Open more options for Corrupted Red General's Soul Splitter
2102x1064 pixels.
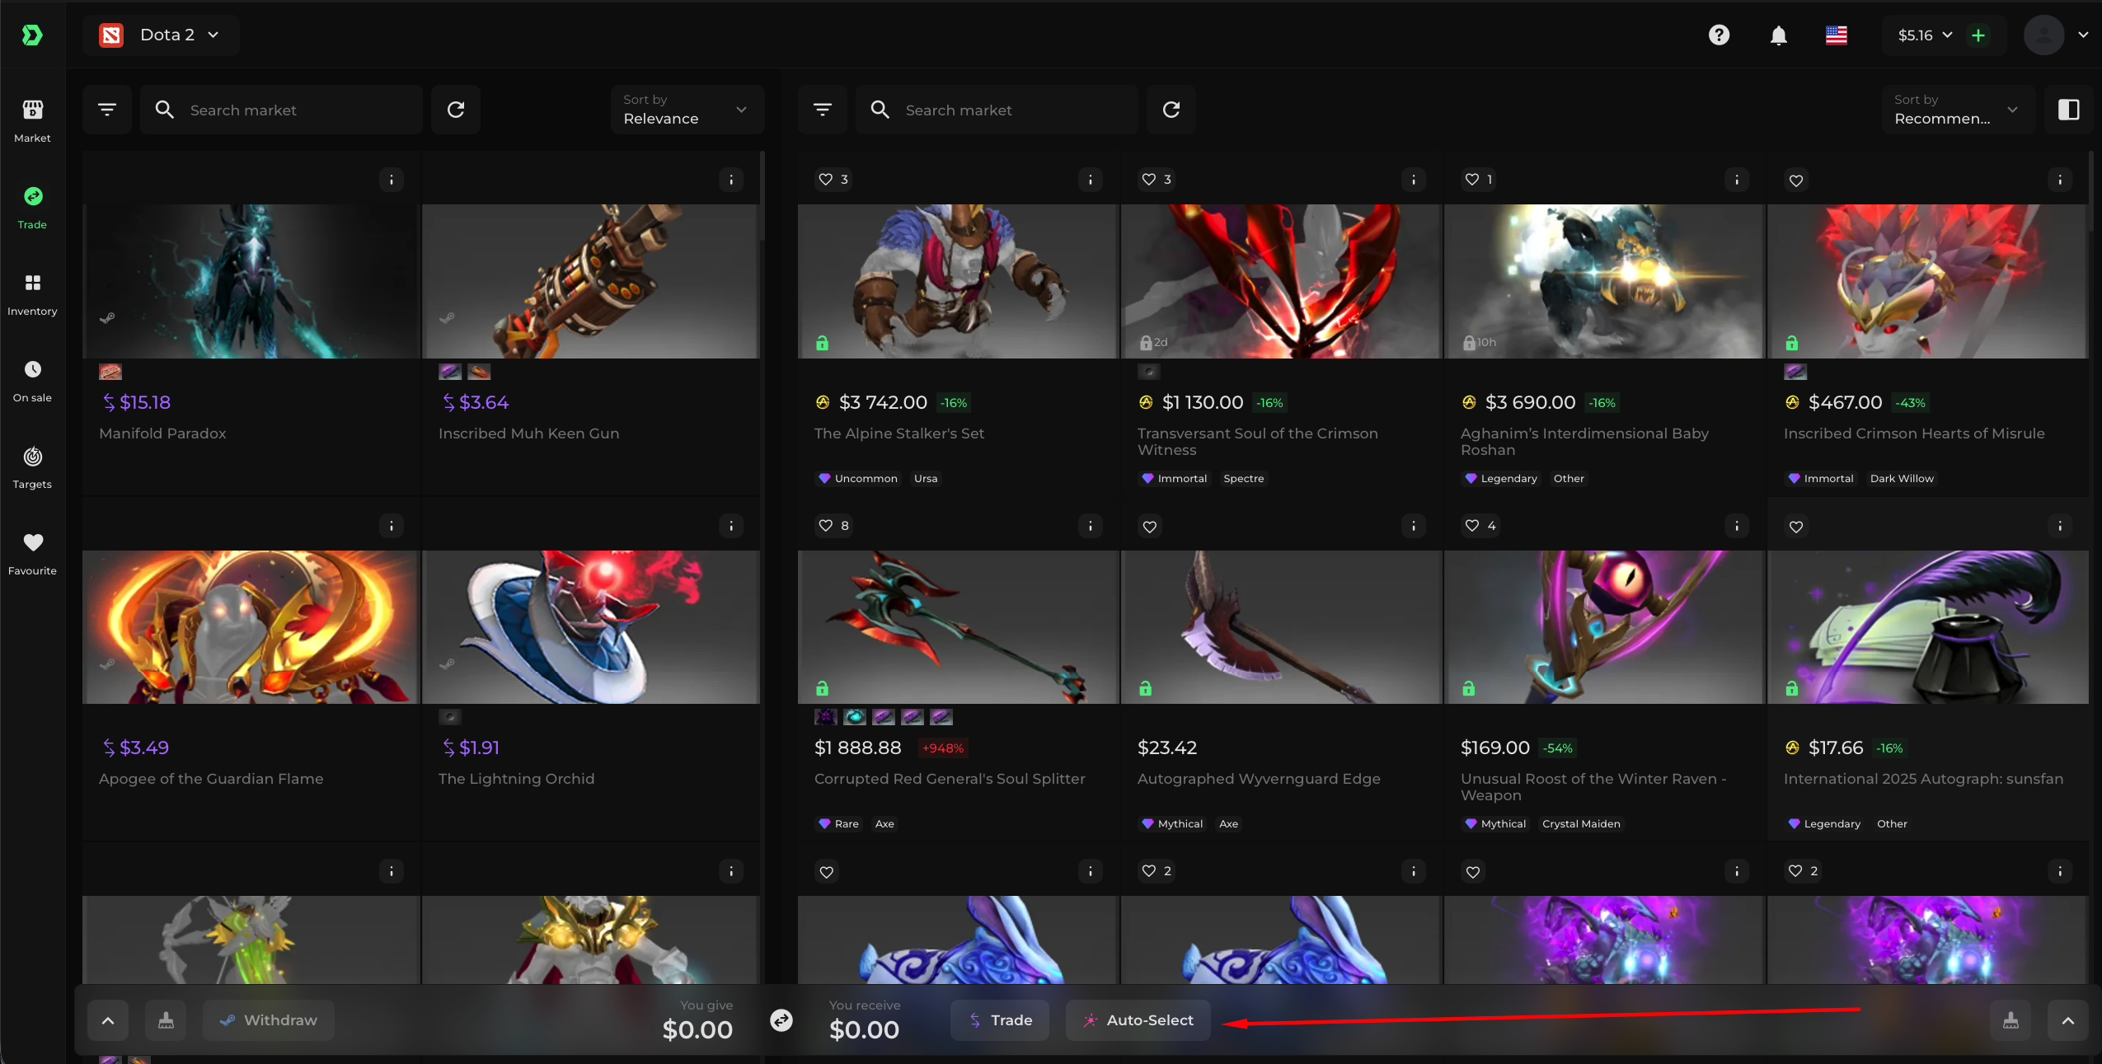pos(1091,526)
